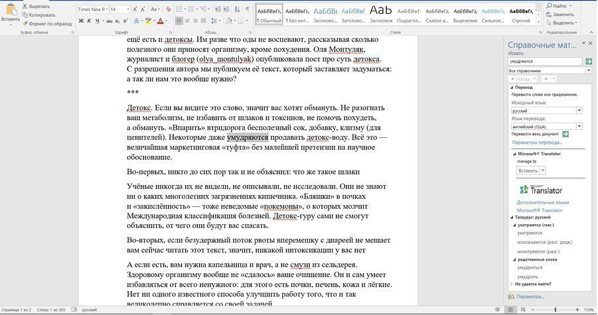Decrease paragraph indent
This screenshot has height=315, width=598.
tap(217, 9)
